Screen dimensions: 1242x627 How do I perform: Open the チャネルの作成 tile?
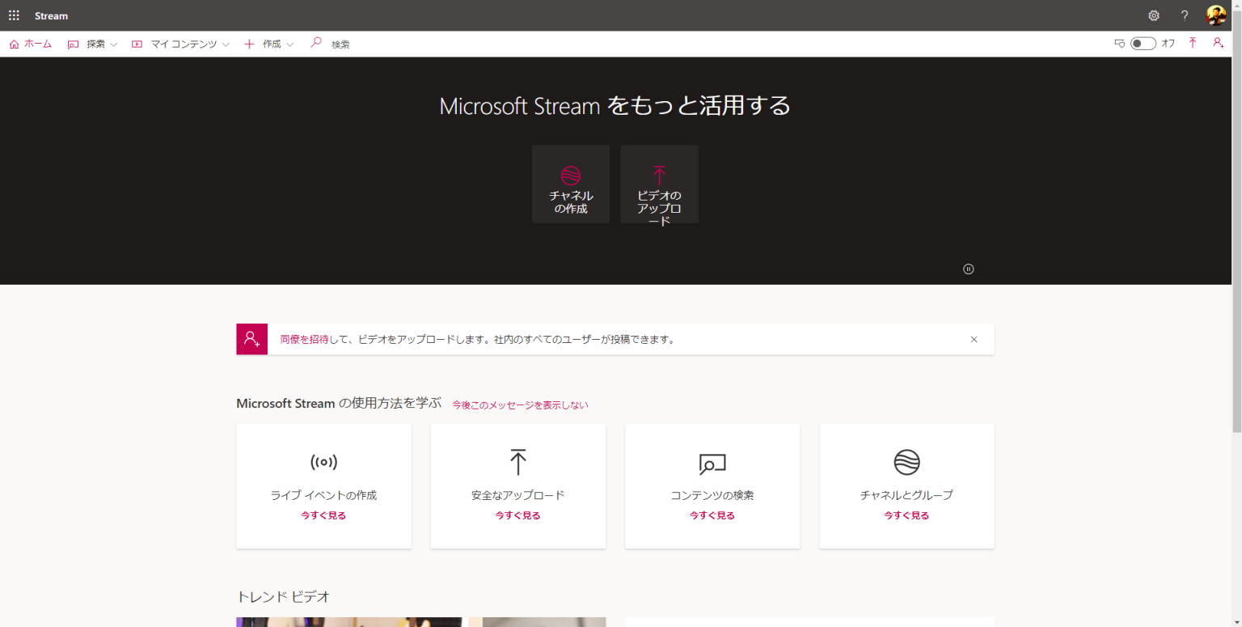[x=570, y=184]
